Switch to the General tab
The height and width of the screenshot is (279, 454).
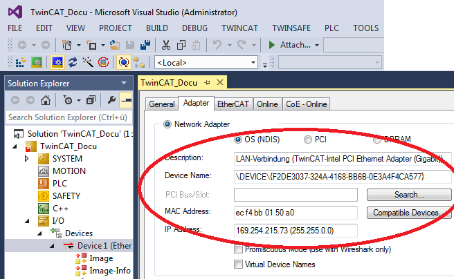(x=162, y=104)
